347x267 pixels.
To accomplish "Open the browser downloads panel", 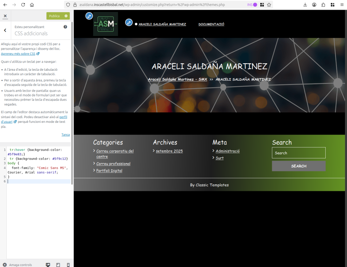I will tap(305, 5).
